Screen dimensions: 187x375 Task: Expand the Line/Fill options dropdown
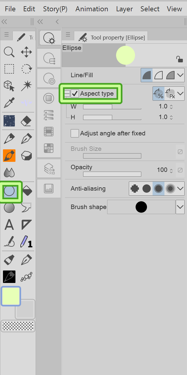[x=180, y=75]
